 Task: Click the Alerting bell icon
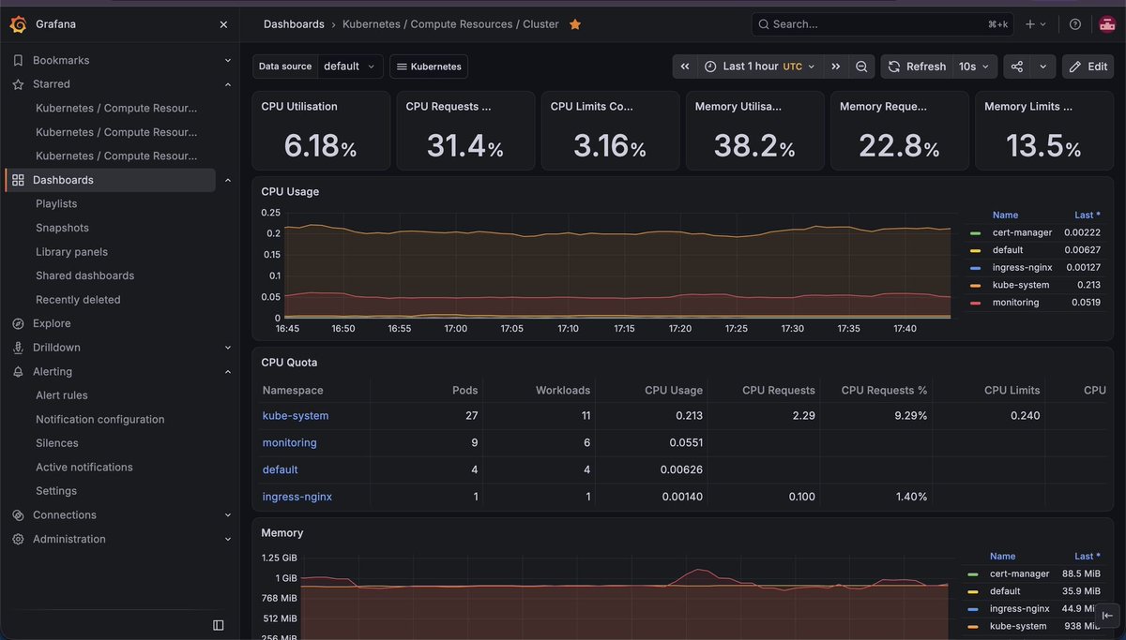pyautogui.click(x=18, y=371)
